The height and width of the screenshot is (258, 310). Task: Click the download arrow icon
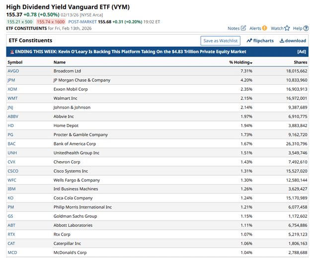pyautogui.click(x=282, y=41)
